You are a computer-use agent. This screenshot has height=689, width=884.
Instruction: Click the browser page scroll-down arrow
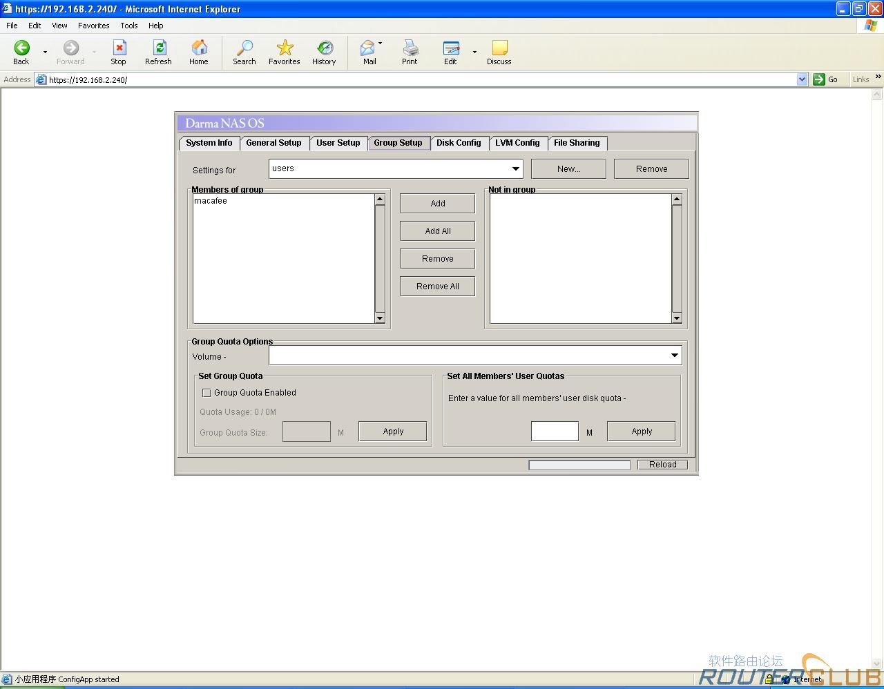coord(878,664)
